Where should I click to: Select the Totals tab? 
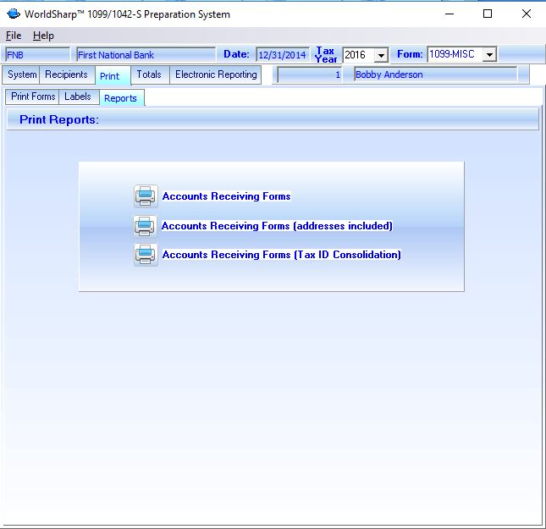[149, 75]
